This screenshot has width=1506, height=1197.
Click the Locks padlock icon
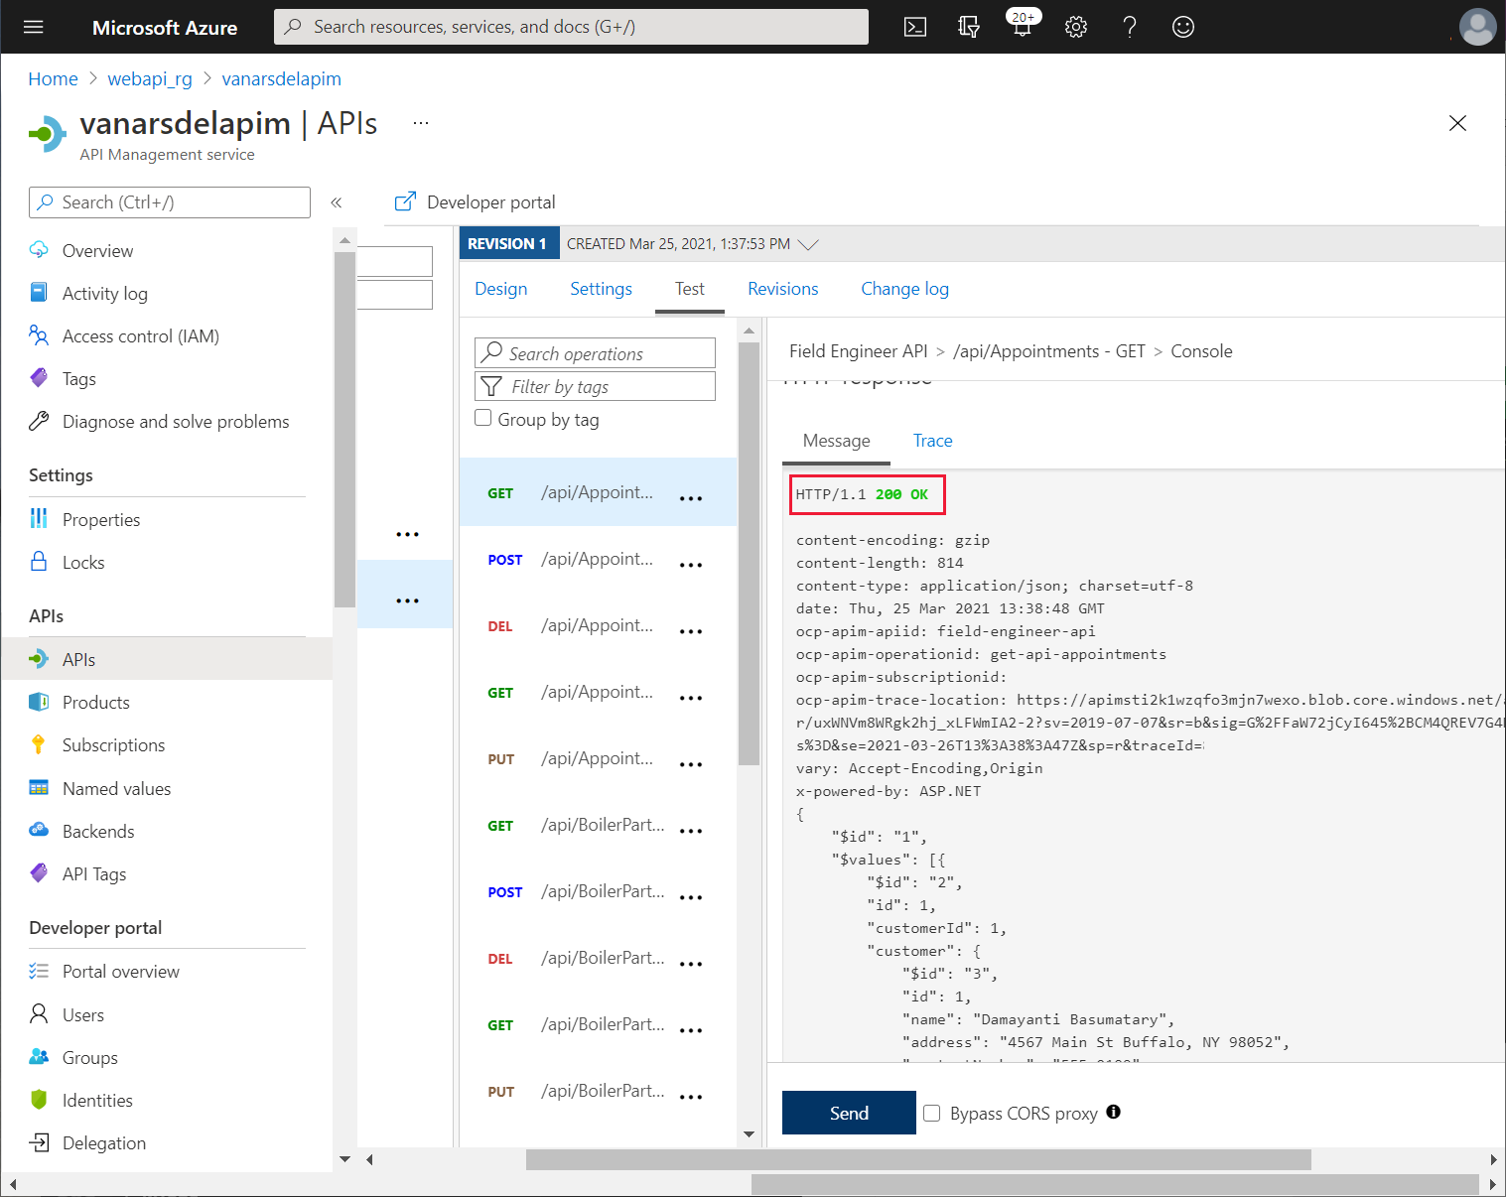click(39, 562)
